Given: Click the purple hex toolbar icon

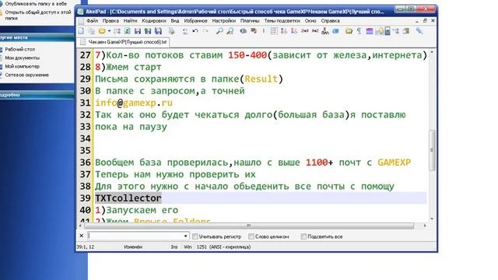Looking at the screenshot, I should (x=370, y=31).
